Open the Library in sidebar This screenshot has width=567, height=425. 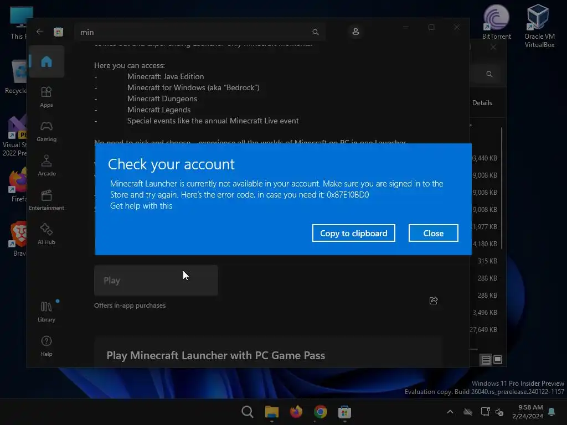(47, 312)
